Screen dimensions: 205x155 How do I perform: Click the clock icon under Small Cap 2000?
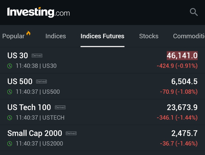(x=10, y=144)
